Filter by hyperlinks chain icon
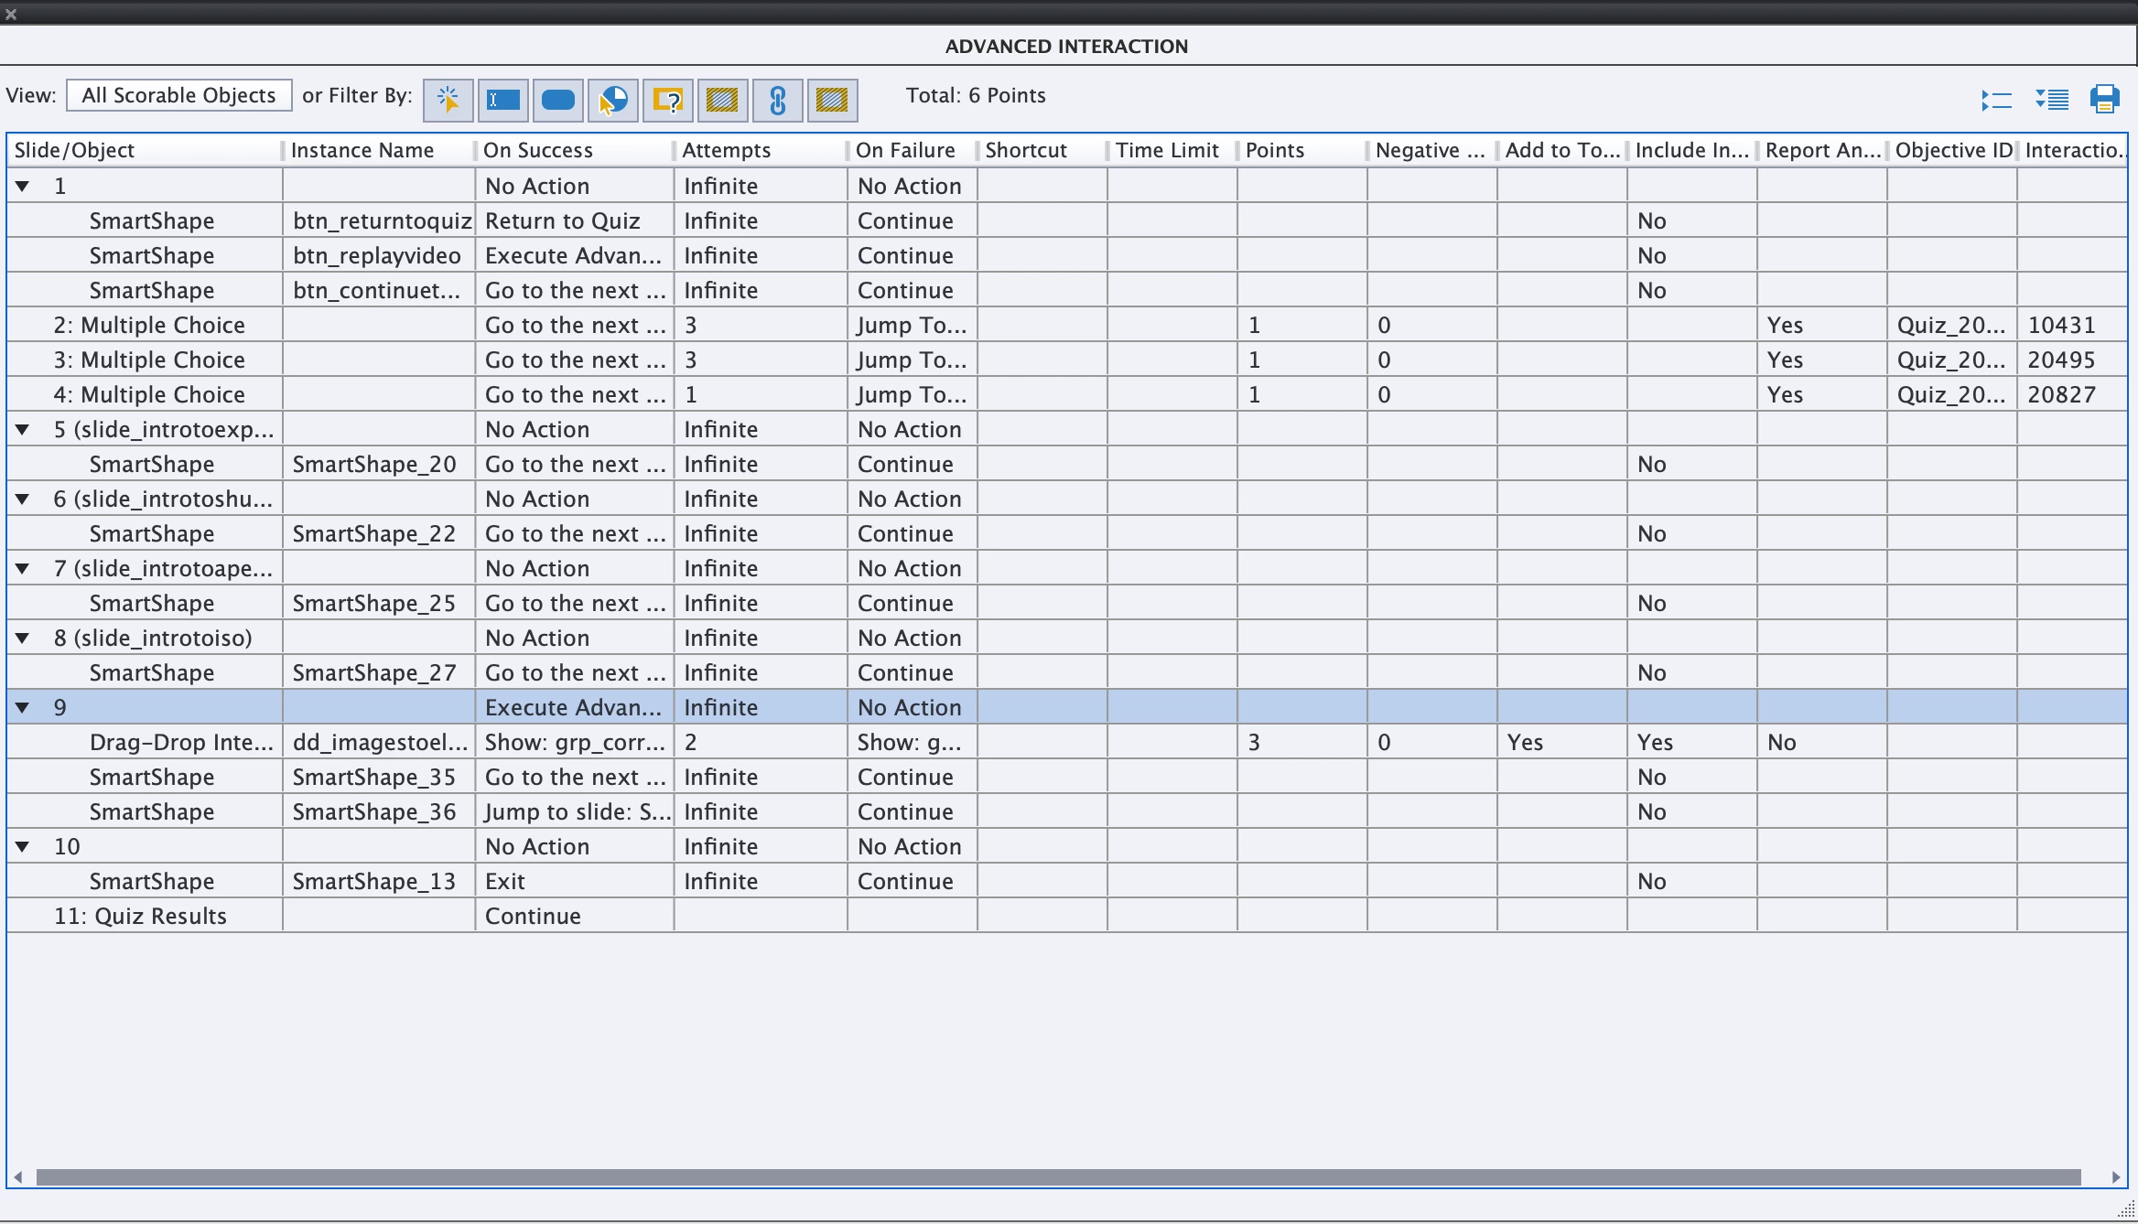 (778, 99)
